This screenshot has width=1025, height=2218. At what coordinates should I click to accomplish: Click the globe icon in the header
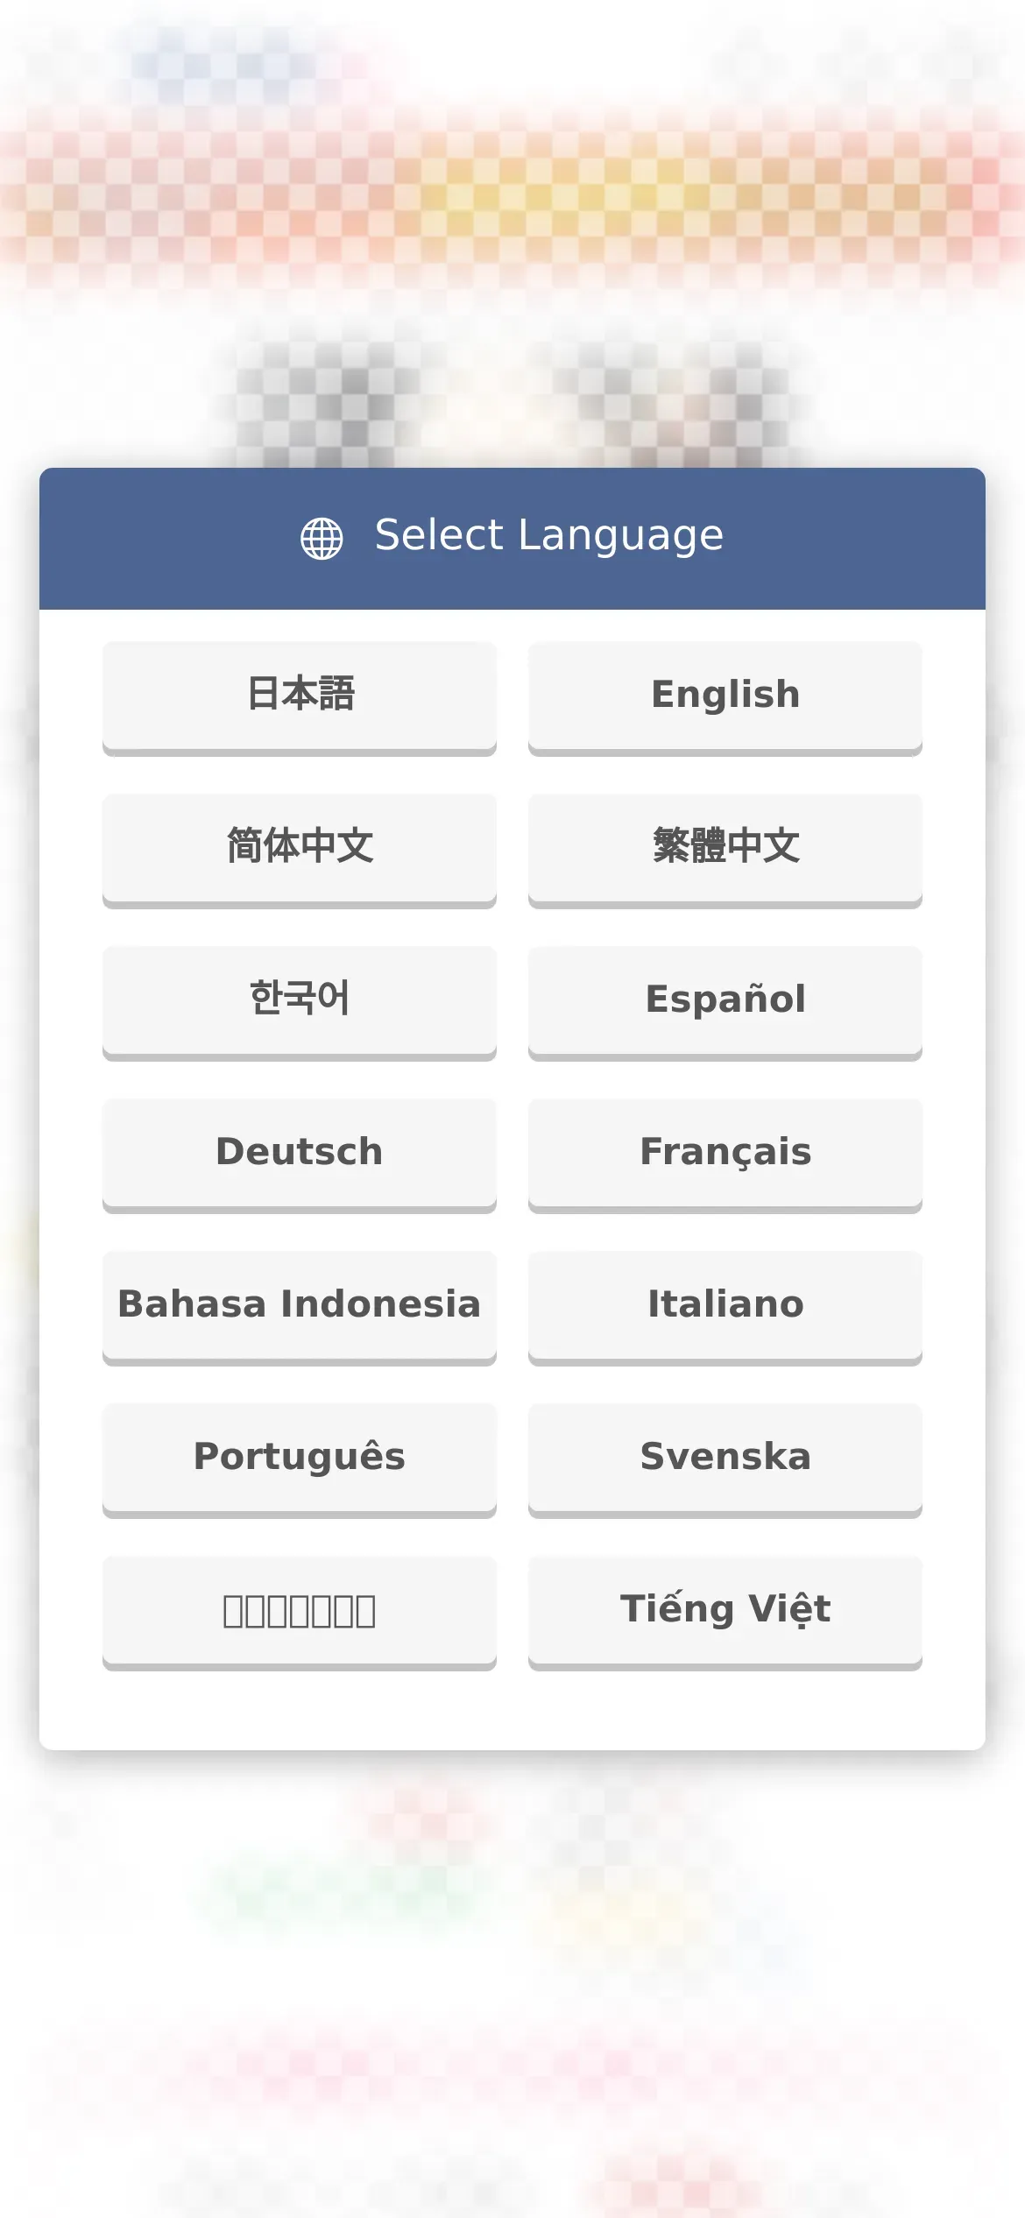click(322, 538)
